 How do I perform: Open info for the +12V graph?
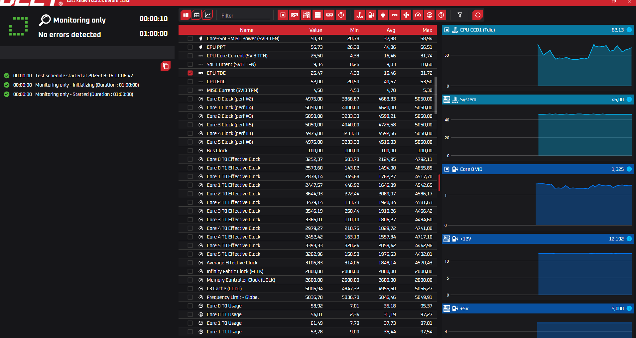(x=629, y=239)
